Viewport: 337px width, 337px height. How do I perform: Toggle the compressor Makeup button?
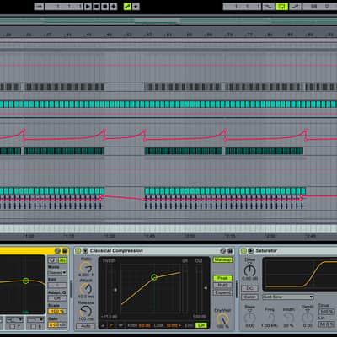(222, 259)
